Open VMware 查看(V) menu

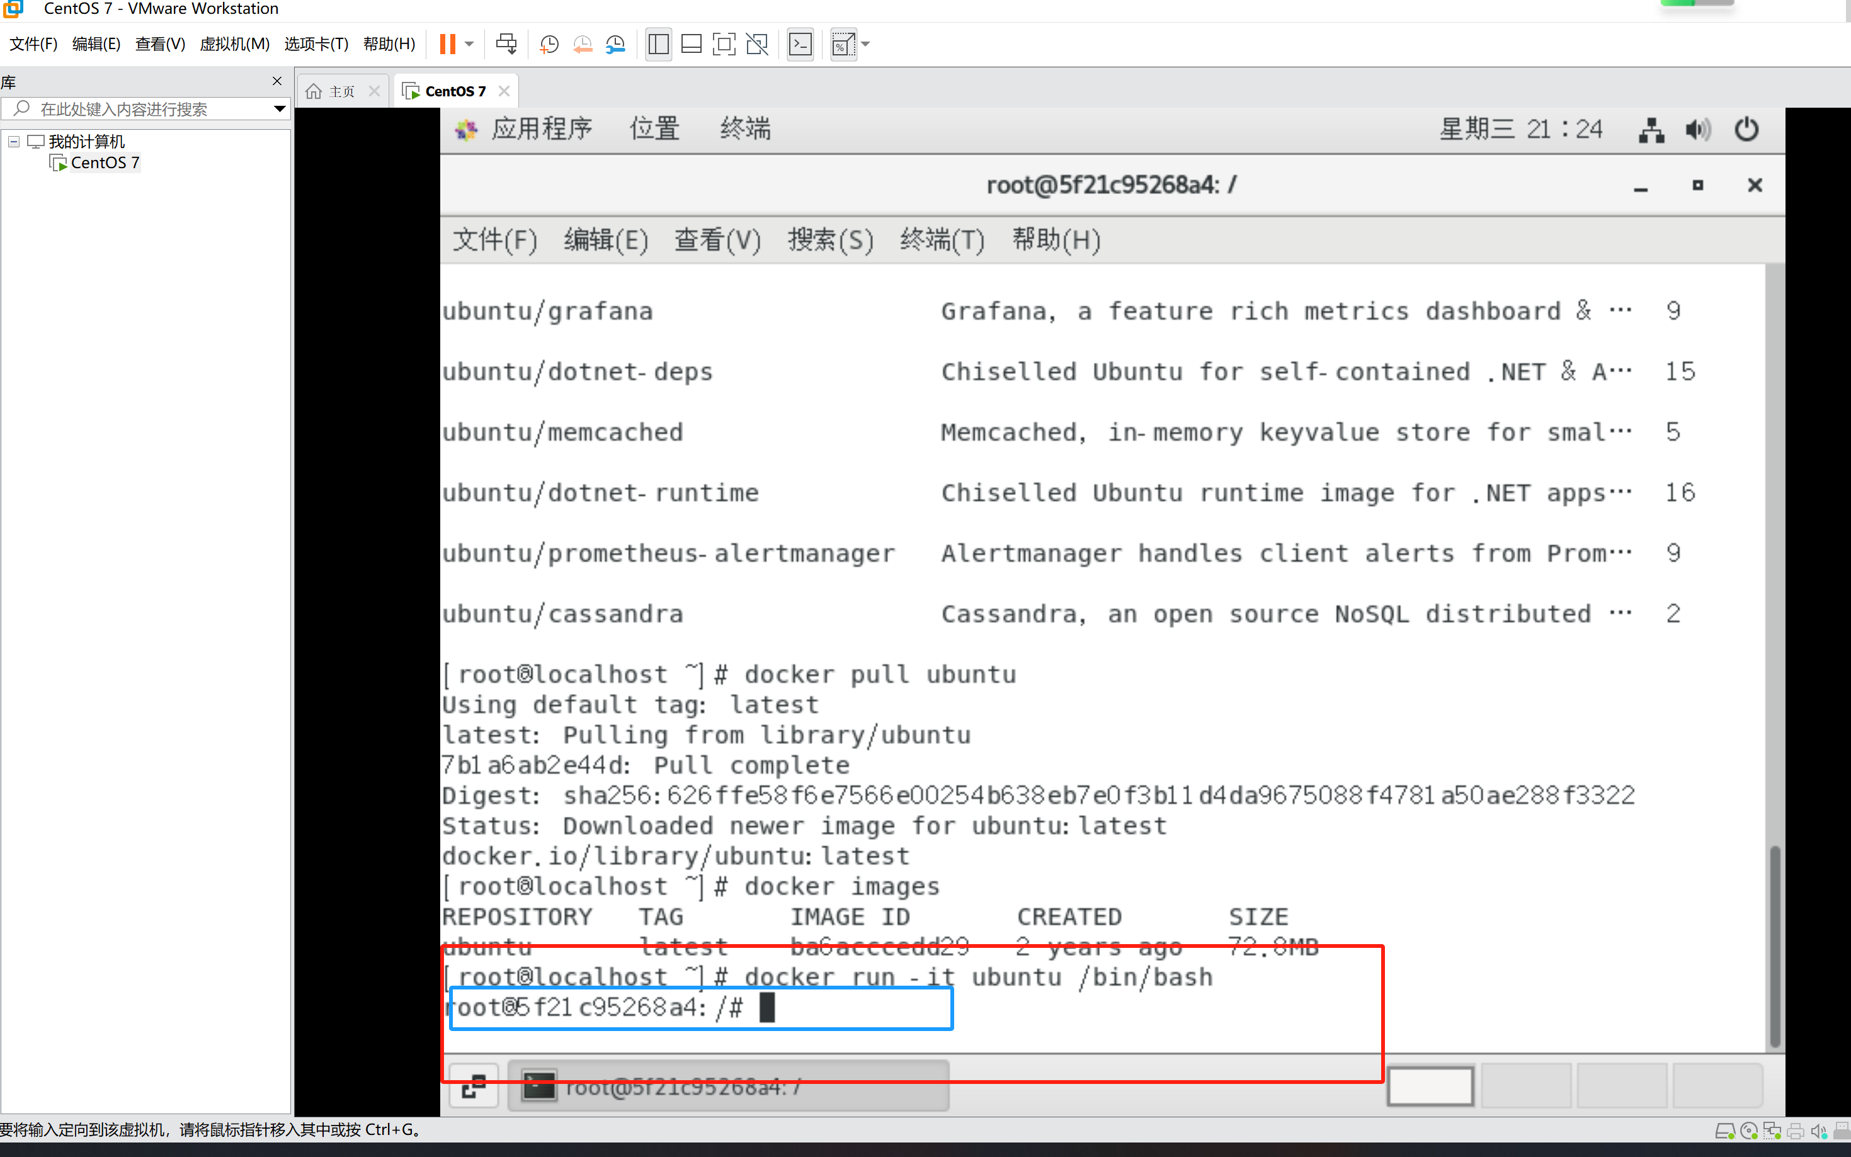click(x=160, y=43)
